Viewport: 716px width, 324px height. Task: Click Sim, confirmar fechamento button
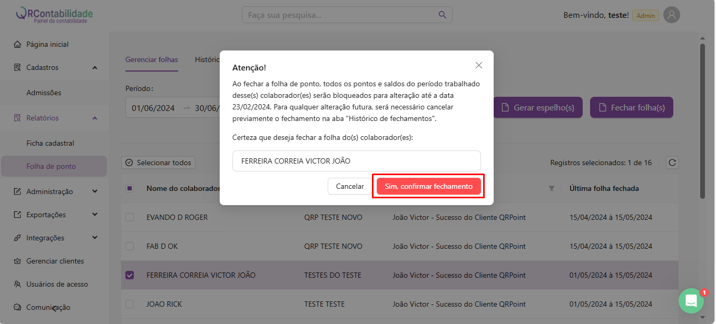(428, 186)
